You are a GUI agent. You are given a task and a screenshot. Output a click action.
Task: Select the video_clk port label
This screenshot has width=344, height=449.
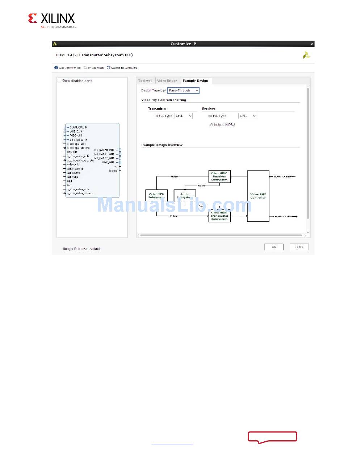tap(73, 164)
